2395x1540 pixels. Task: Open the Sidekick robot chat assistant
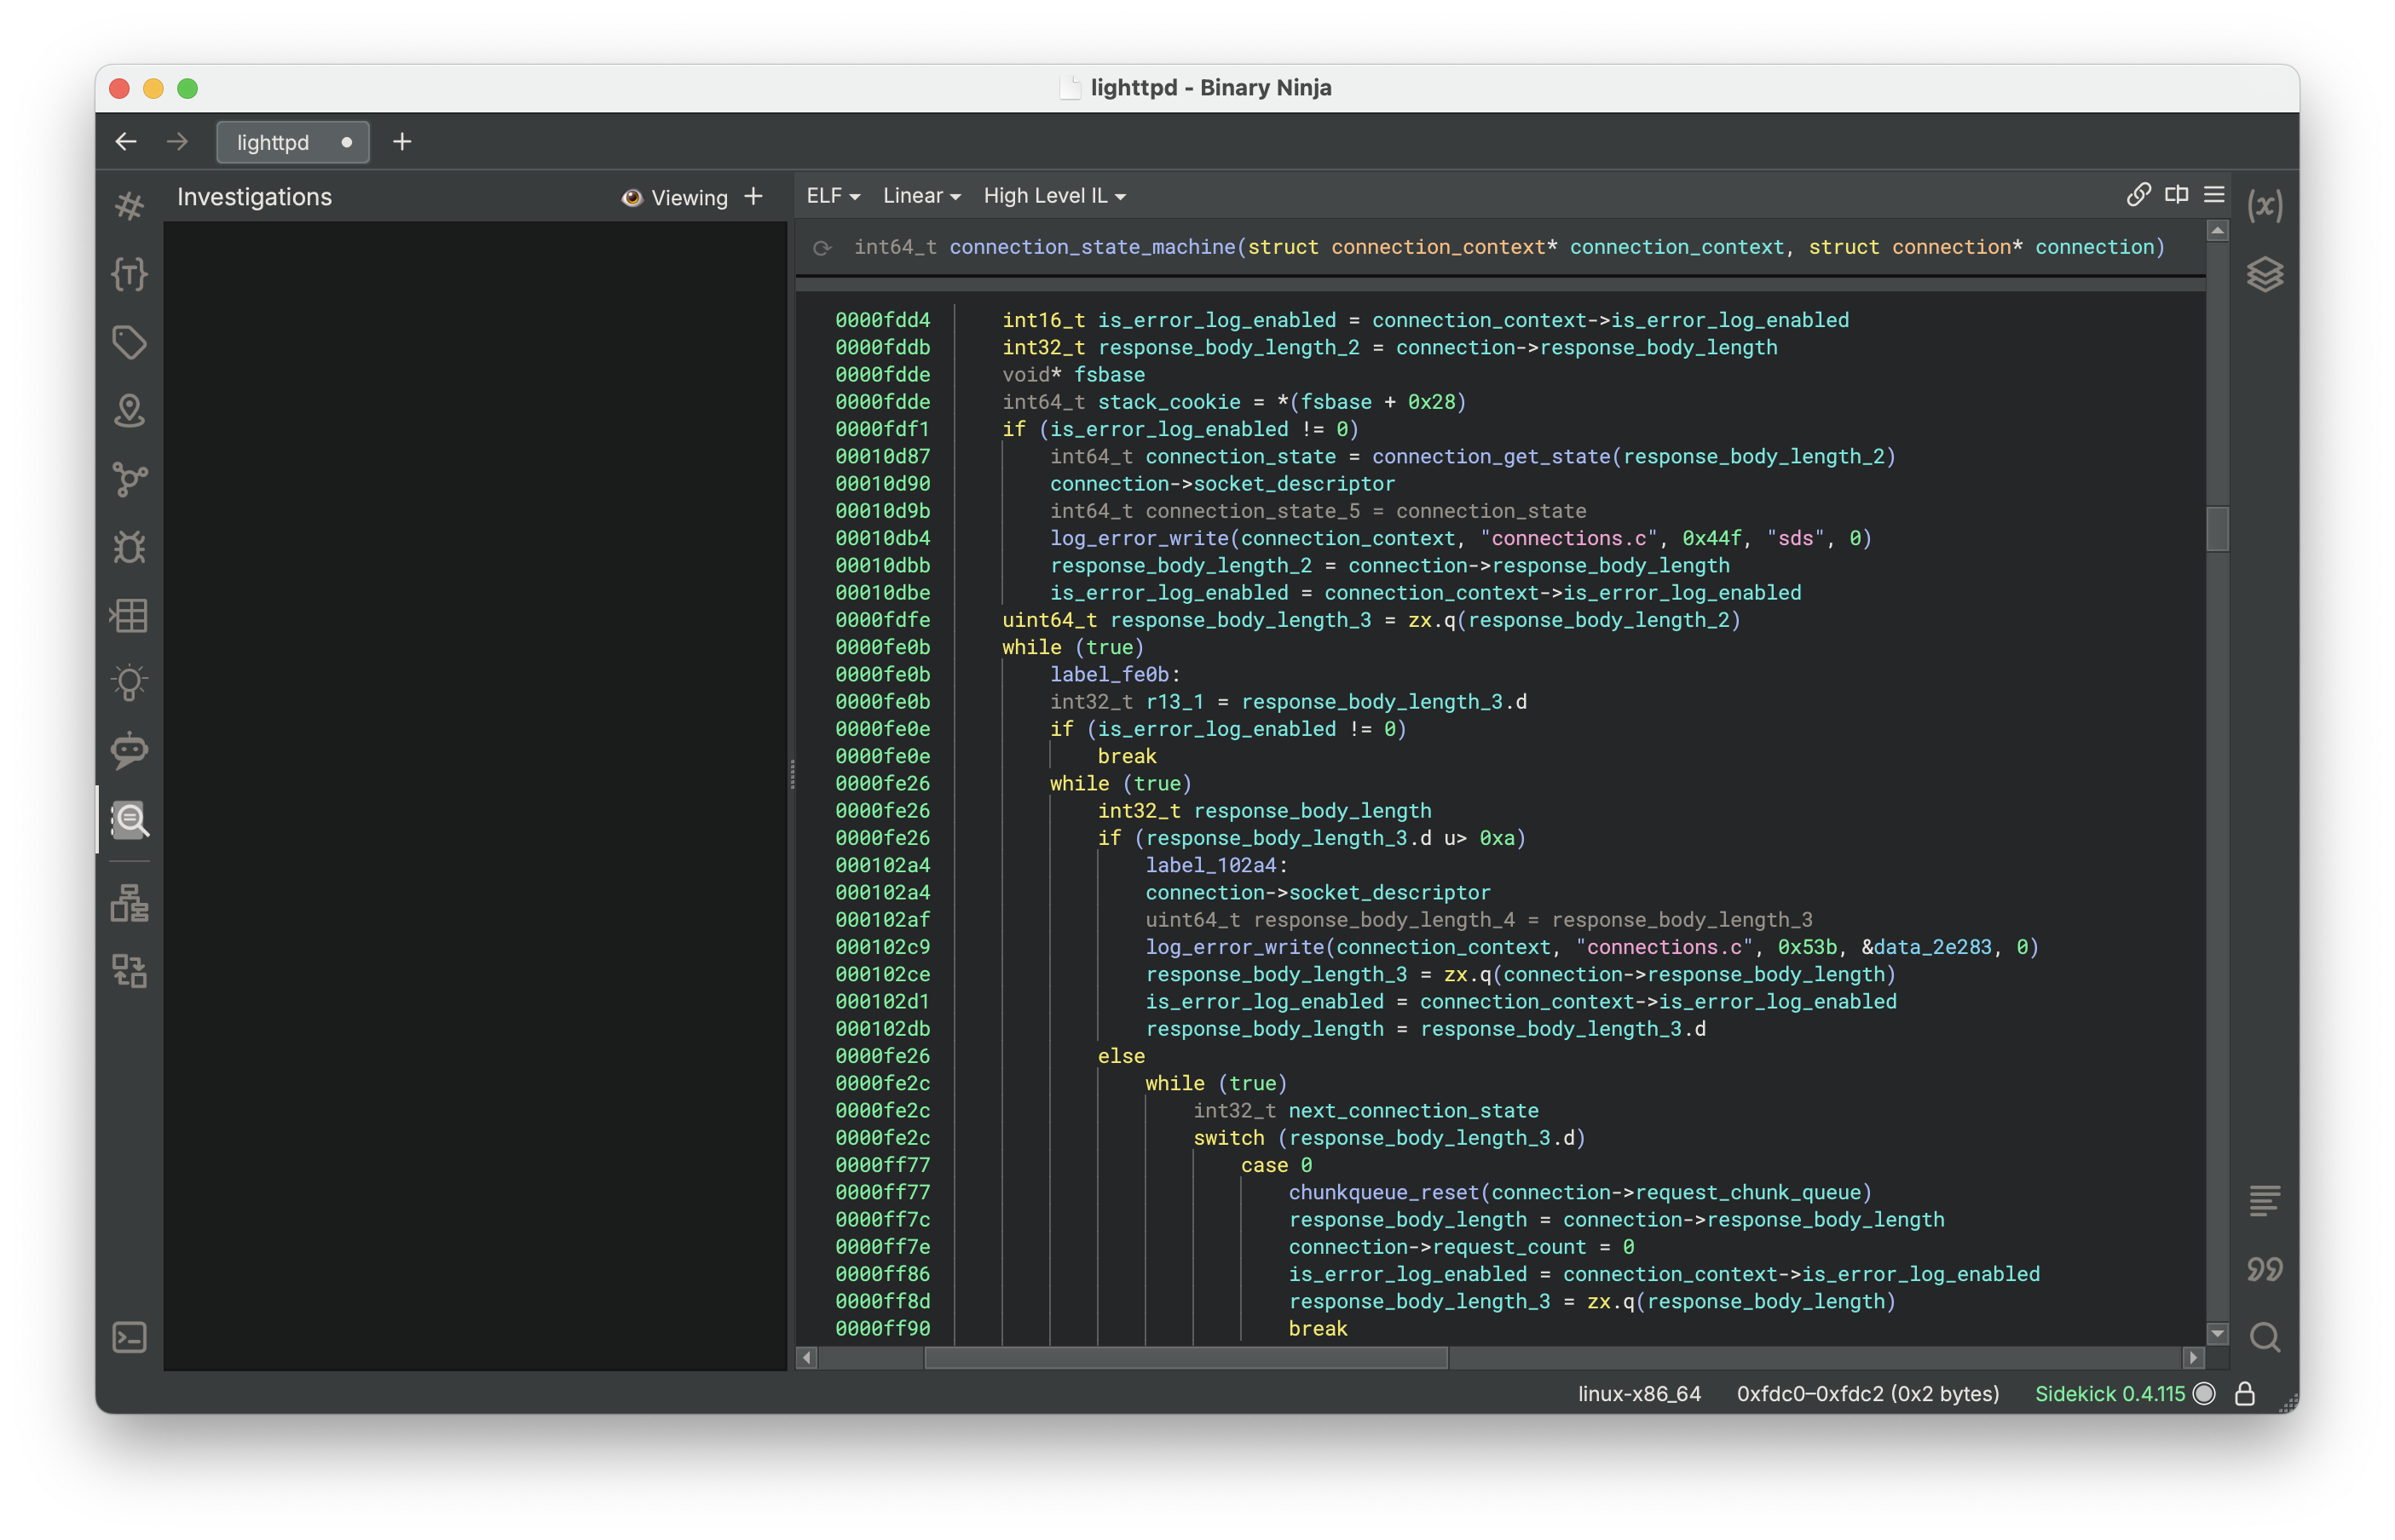click(x=129, y=751)
